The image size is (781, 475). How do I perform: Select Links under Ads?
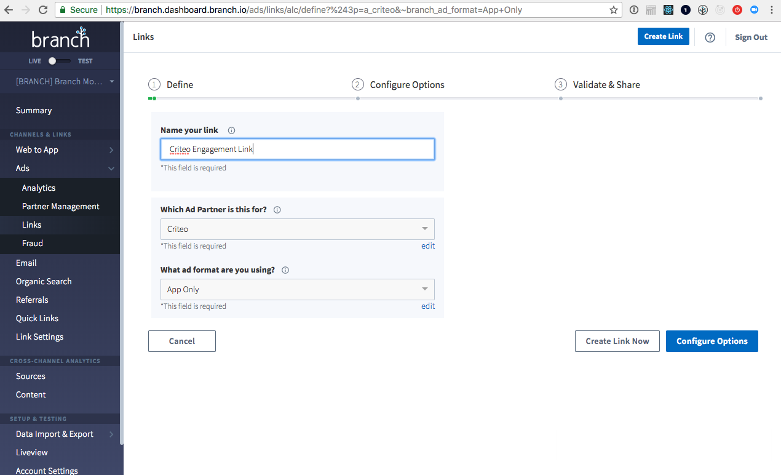coord(32,225)
